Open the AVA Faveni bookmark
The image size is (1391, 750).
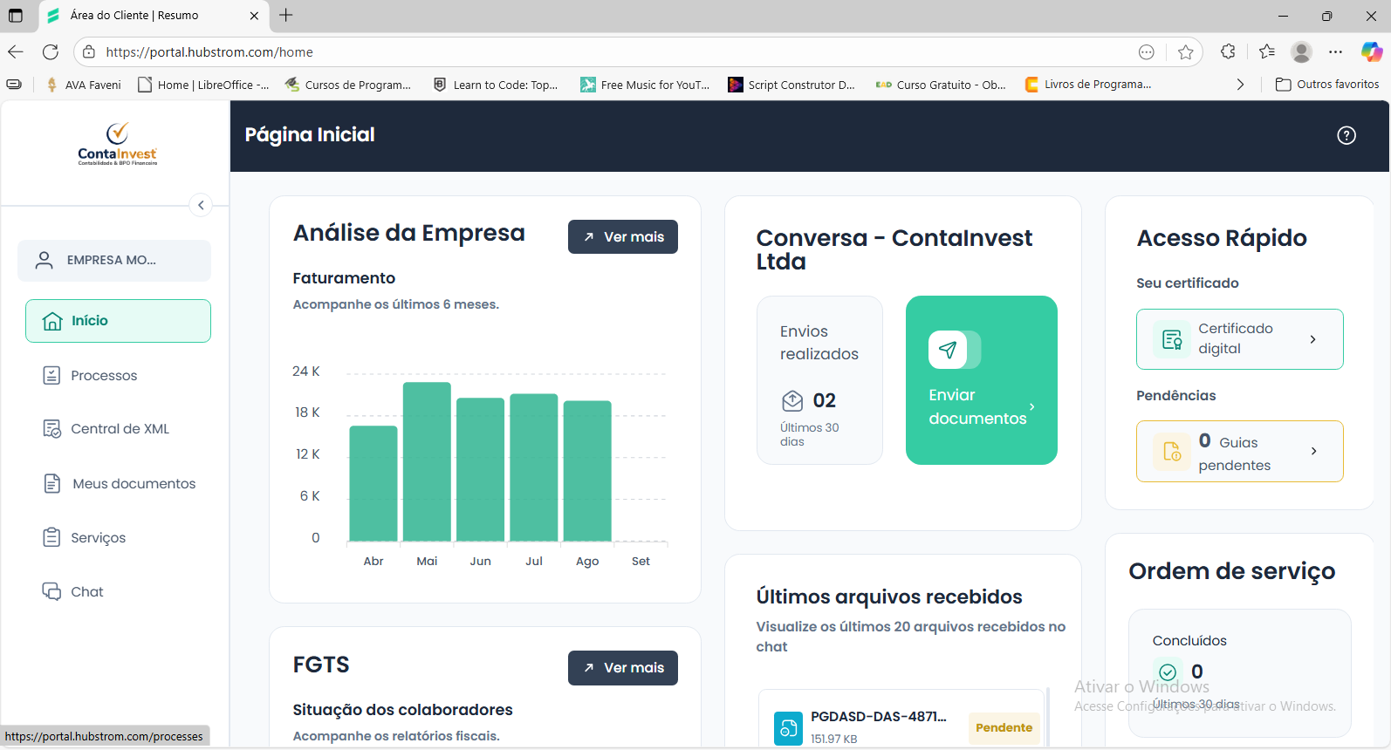(x=83, y=85)
